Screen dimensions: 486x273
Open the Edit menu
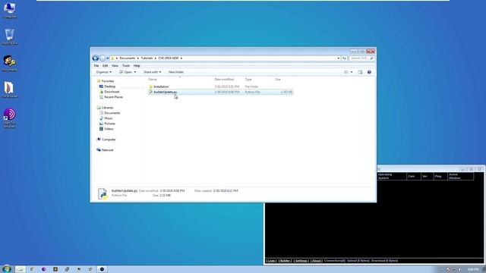(x=106, y=66)
